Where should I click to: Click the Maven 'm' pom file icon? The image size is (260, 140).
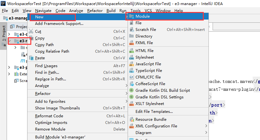[22, 61]
